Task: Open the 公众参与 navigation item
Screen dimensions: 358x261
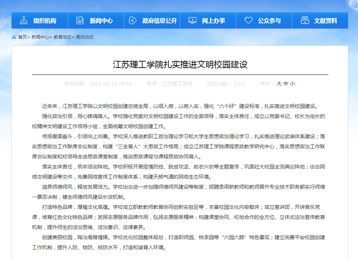Action: [270, 21]
